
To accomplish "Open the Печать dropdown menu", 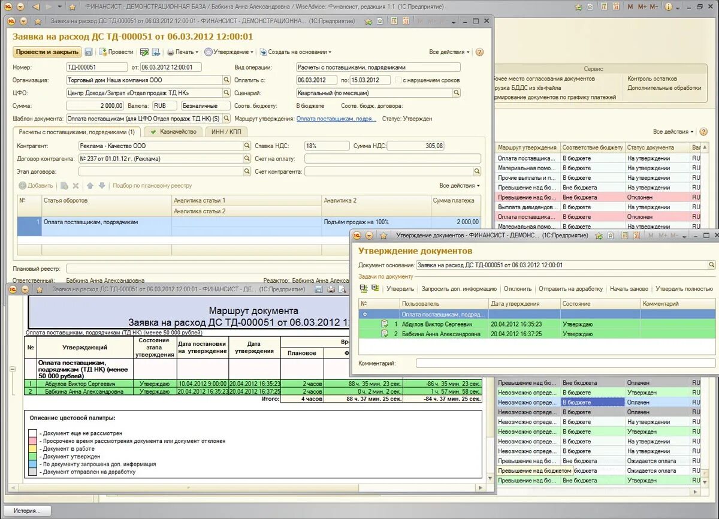I will [x=183, y=52].
